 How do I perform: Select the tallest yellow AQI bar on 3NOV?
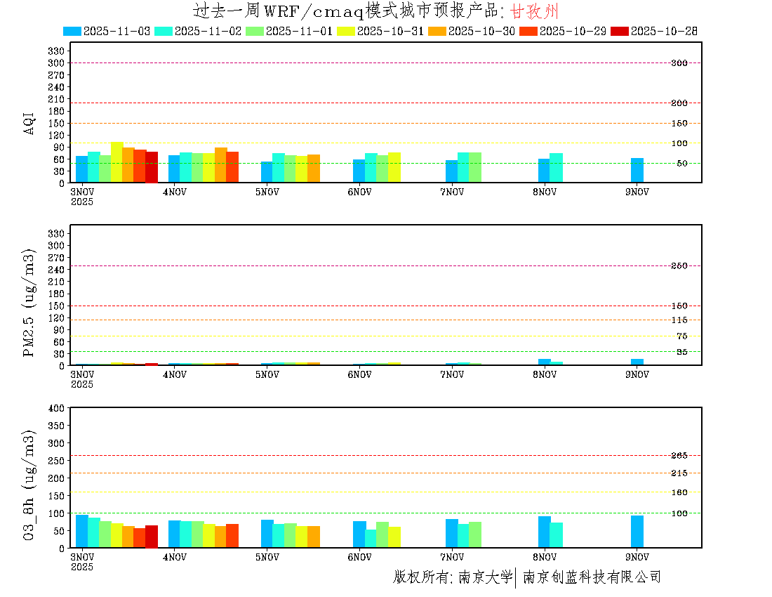pyautogui.click(x=117, y=162)
